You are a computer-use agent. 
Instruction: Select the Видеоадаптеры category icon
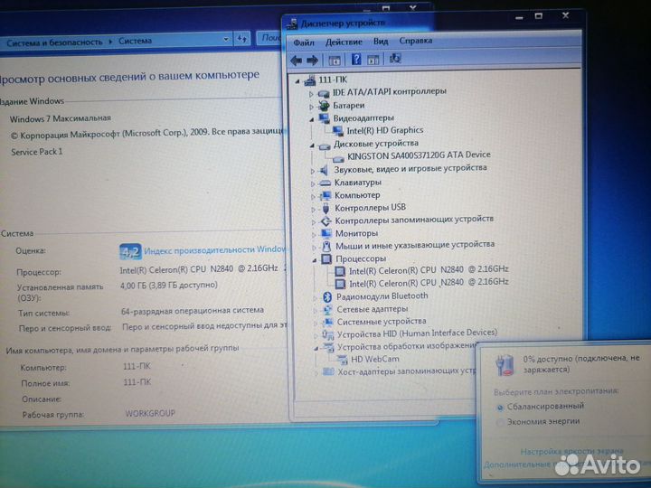click(x=325, y=118)
